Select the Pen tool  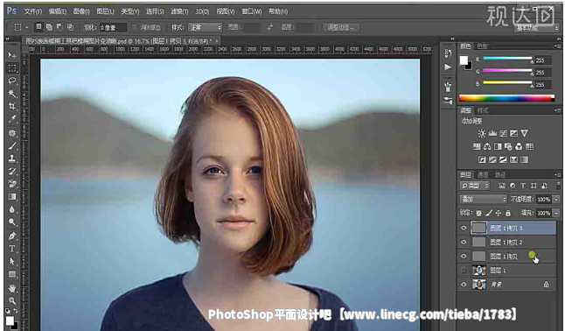pos(12,236)
